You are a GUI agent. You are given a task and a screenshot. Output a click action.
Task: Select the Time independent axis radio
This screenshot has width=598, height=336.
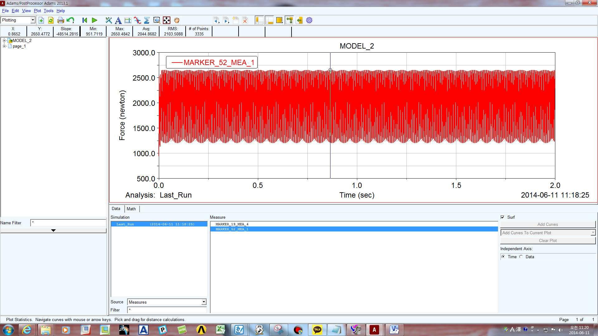coord(503,257)
